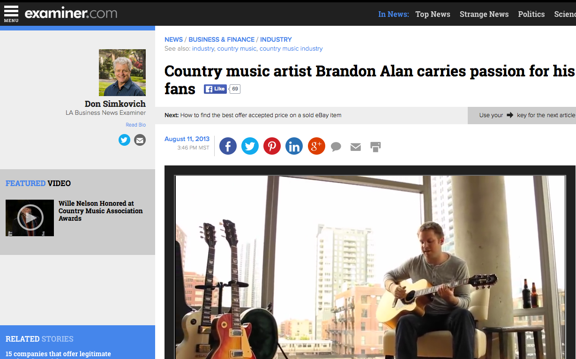Go to Politics section
Image resolution: width=576 pixels, height=359 pixels.
tap(531, 14)
